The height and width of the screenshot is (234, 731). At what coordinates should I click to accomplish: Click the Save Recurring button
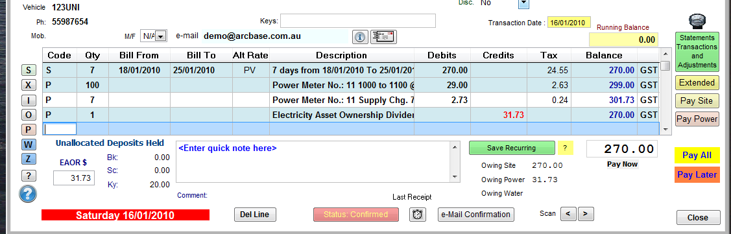click(512, 148)
